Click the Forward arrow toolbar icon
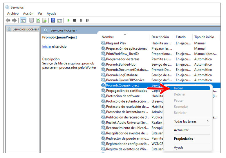This screenshot has height=158, width=226. pos(15,20)
